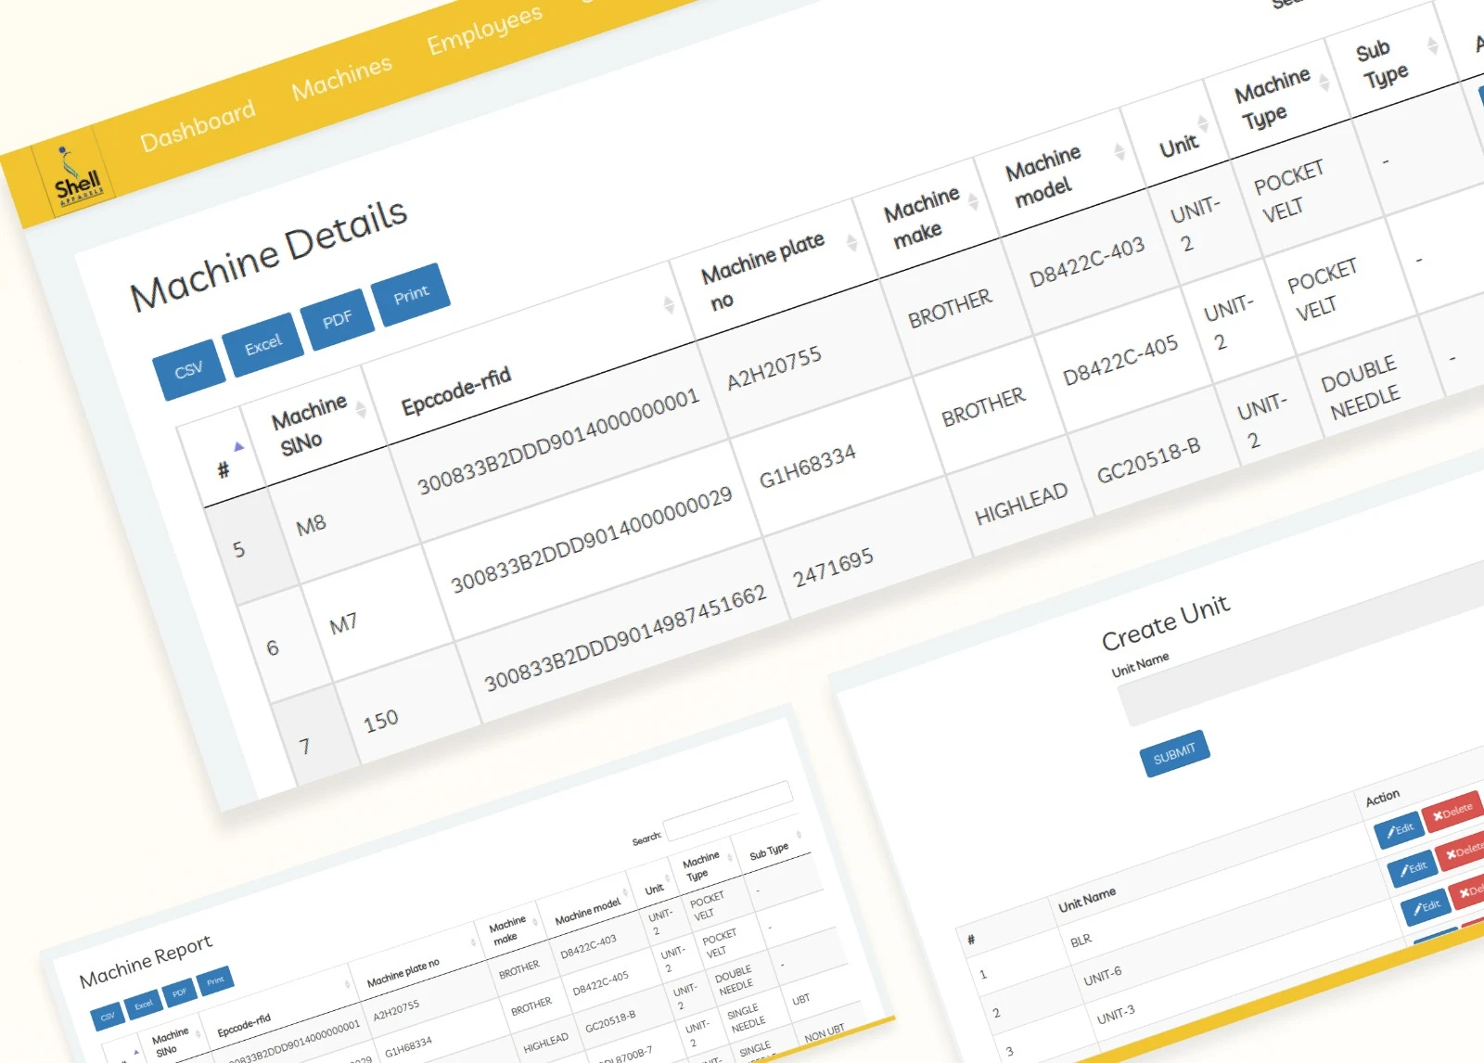Click the Shell Apparels logo
Viewport: 1484px width, 1063px height.
coord(76,178)
